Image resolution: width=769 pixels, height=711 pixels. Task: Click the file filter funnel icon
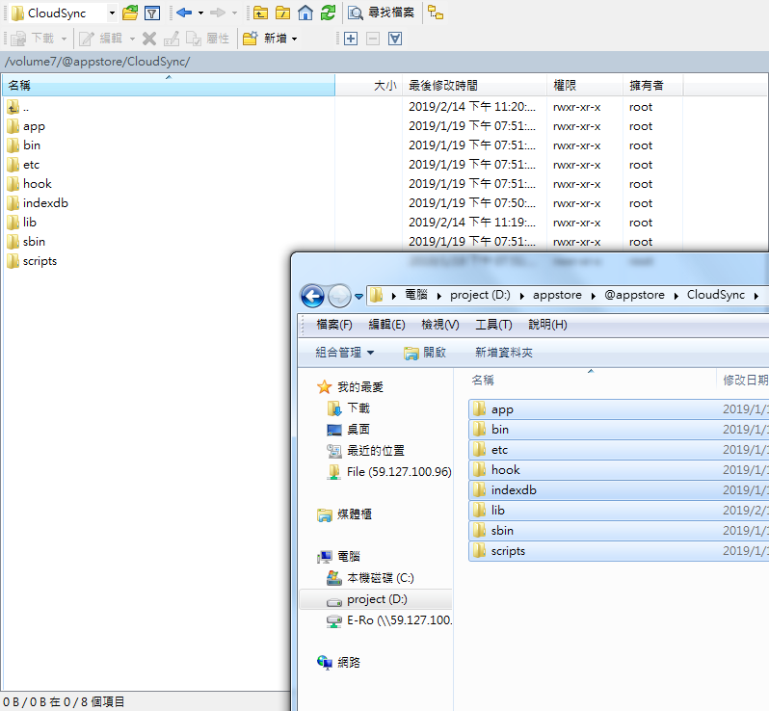tap(152, 13)
